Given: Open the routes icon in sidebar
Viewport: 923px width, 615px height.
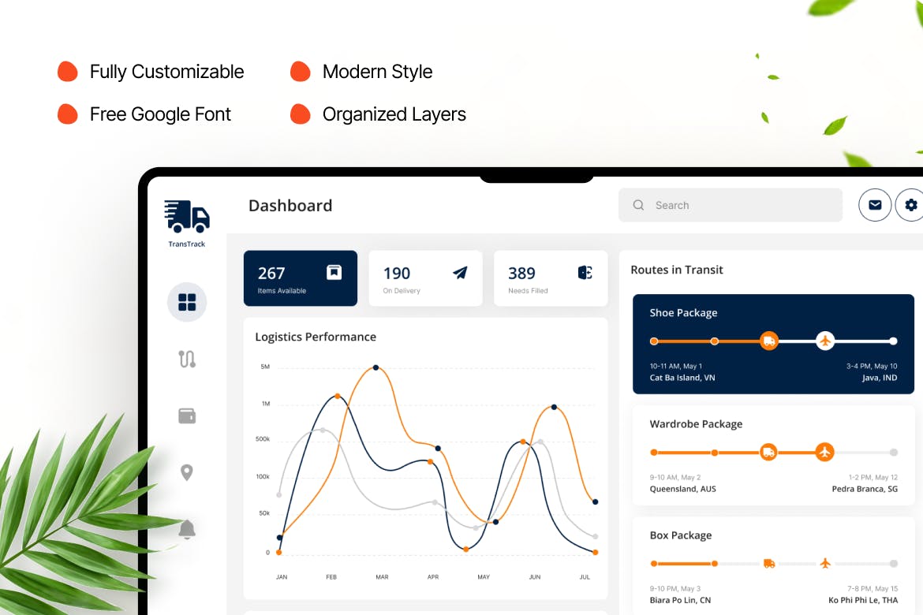Looking at the screenshot, I should (x=187, y=359).
